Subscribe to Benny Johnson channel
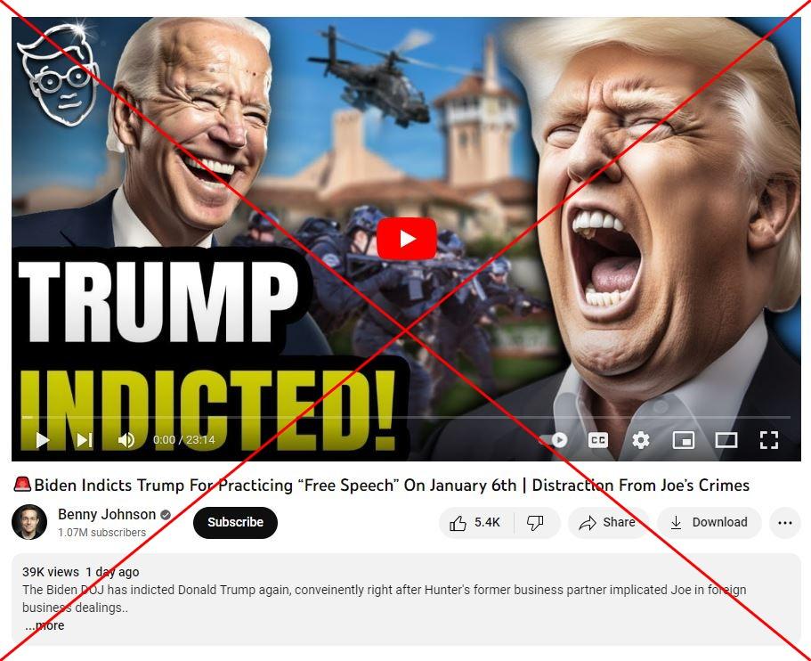 235,522
